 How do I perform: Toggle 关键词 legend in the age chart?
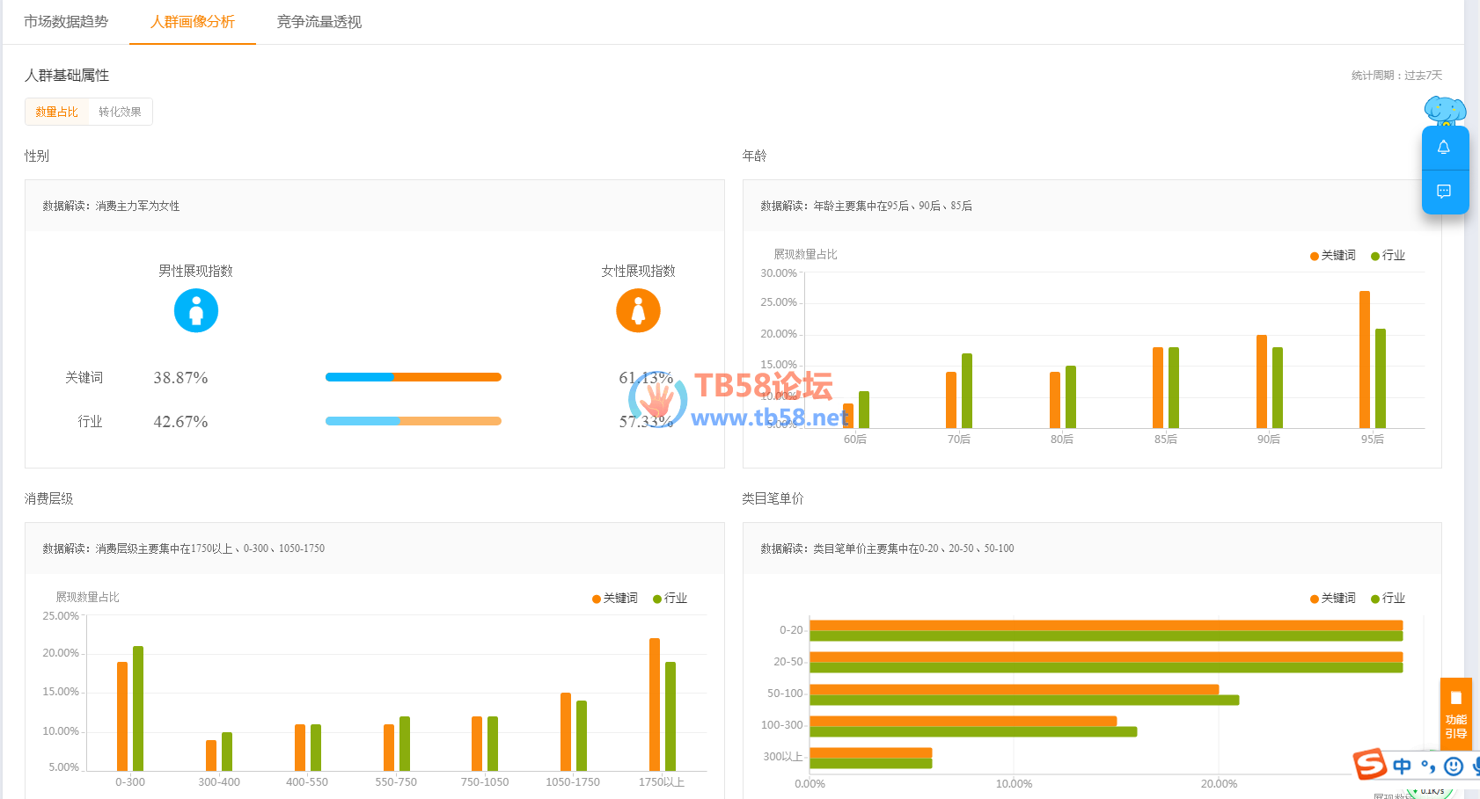pyautogui.click(x=1332, y=256)
